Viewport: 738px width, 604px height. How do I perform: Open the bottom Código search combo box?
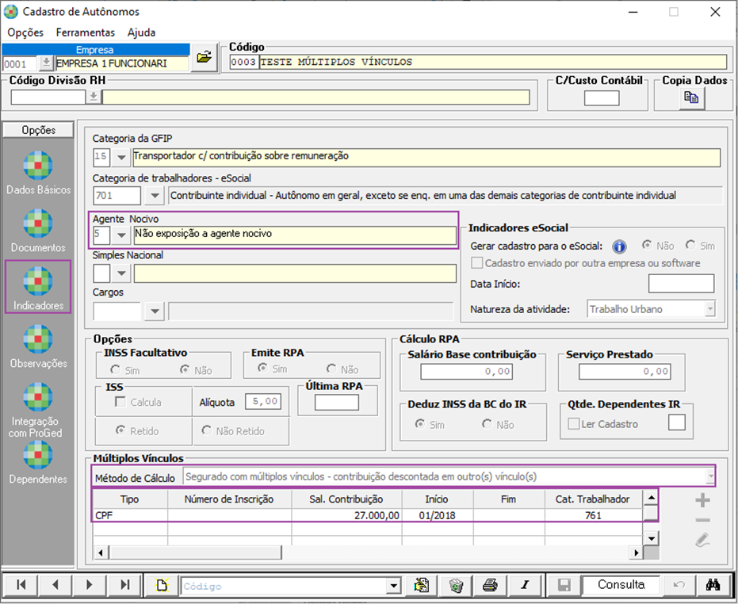click(x=393, y=586)
